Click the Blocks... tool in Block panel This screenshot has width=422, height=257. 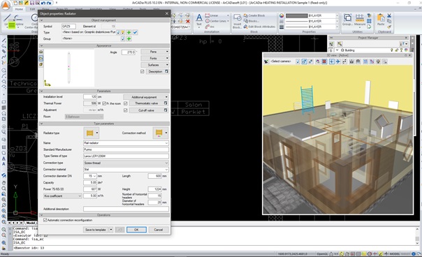(251, 21)
